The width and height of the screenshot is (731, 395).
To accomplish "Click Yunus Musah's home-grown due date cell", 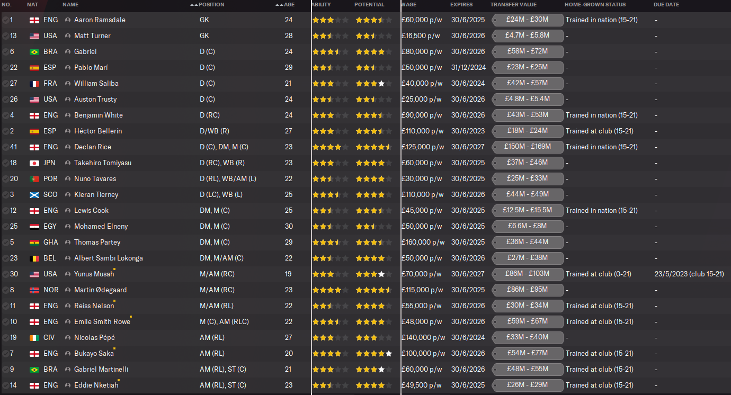I will click(689, 274).
